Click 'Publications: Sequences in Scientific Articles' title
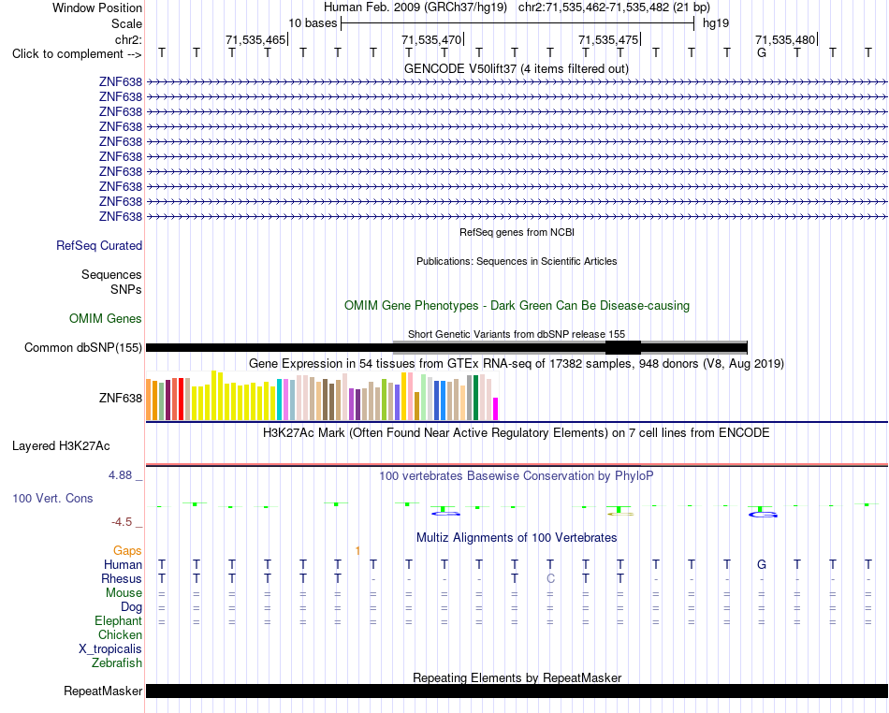The height and width of the screenshot is (713, 889). (x=517, y=261)
